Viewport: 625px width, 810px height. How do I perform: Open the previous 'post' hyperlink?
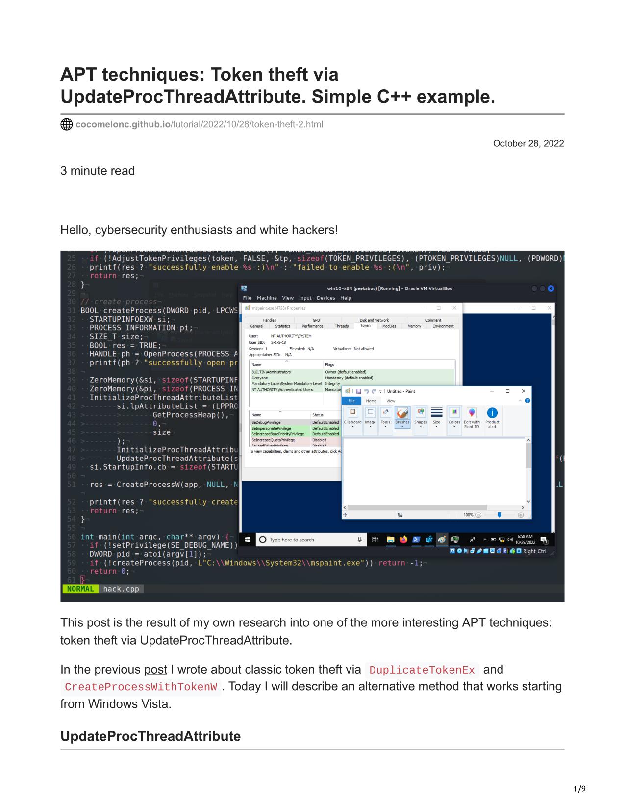point(155,670)
